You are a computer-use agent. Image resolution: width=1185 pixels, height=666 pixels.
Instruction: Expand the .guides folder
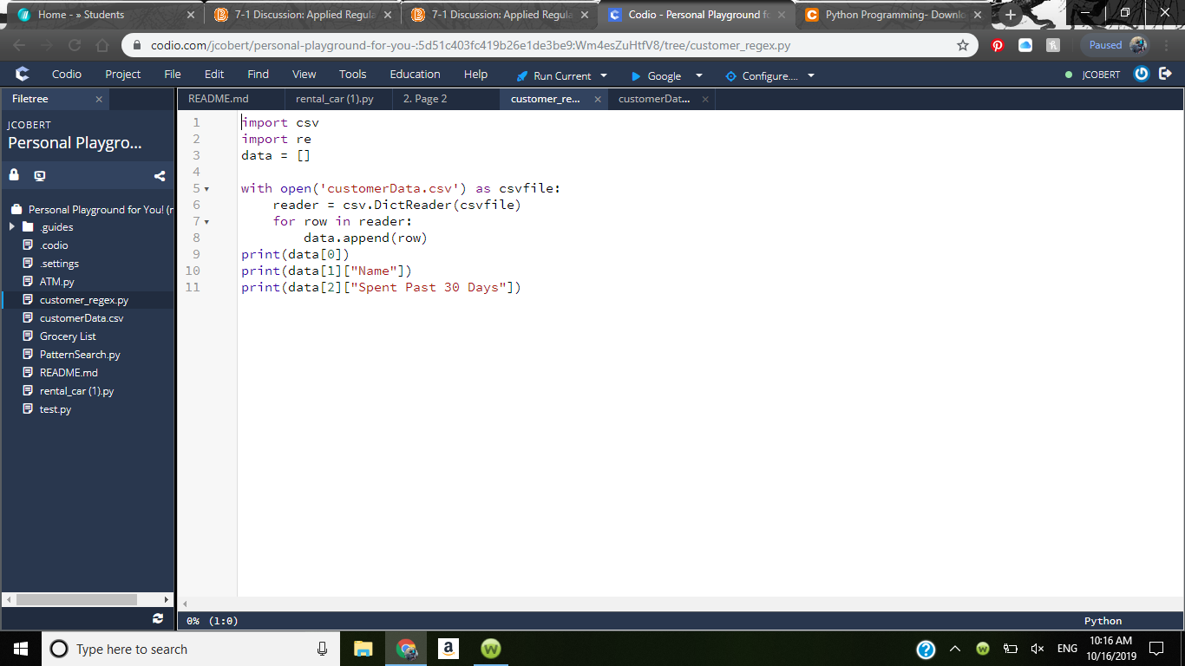click(12, 227)
